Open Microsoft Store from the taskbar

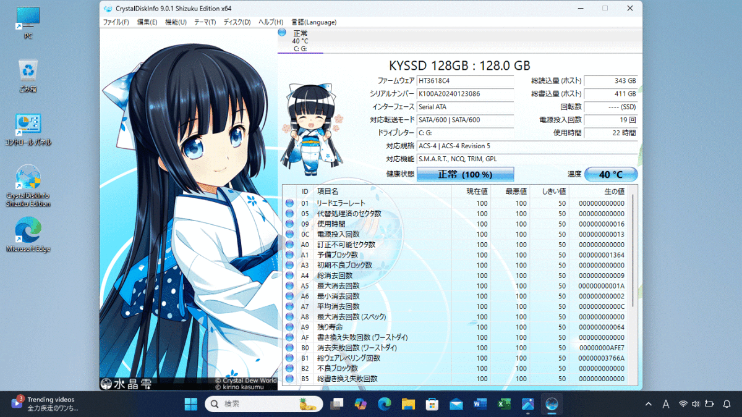pos(432,404)
